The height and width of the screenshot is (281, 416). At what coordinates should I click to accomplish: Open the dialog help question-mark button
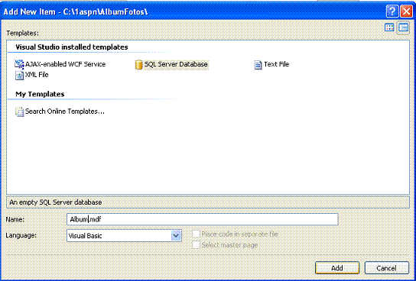click(x=392, y=11)
